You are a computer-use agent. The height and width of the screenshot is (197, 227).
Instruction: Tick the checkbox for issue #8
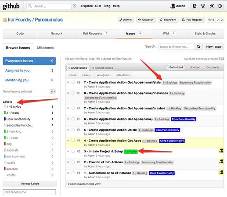[x=73, y=93]
